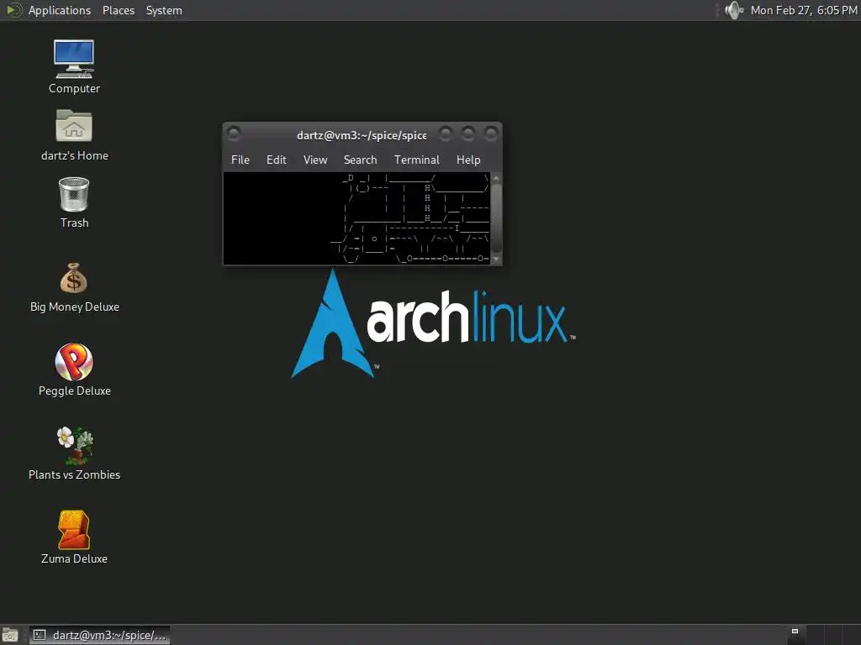Click the terminal icon on the taskbar button
The image size is (861, 645).
click(x=39, y=635)
